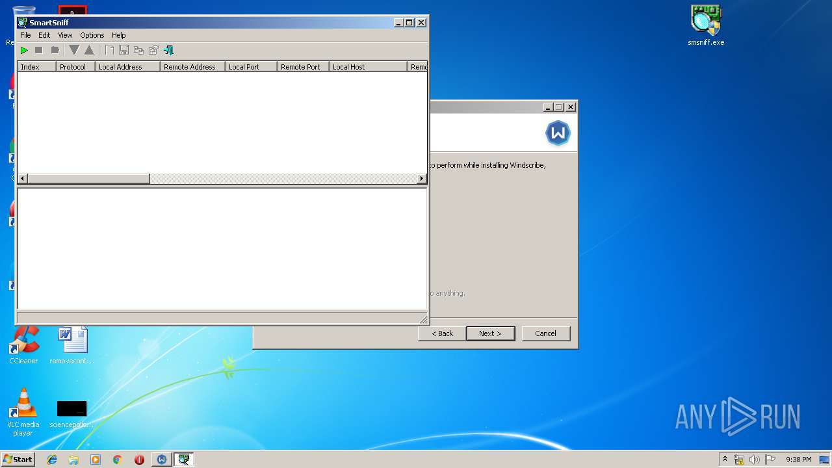
Task: Open the View menu in SmartSniff
Action: [65, 35]
